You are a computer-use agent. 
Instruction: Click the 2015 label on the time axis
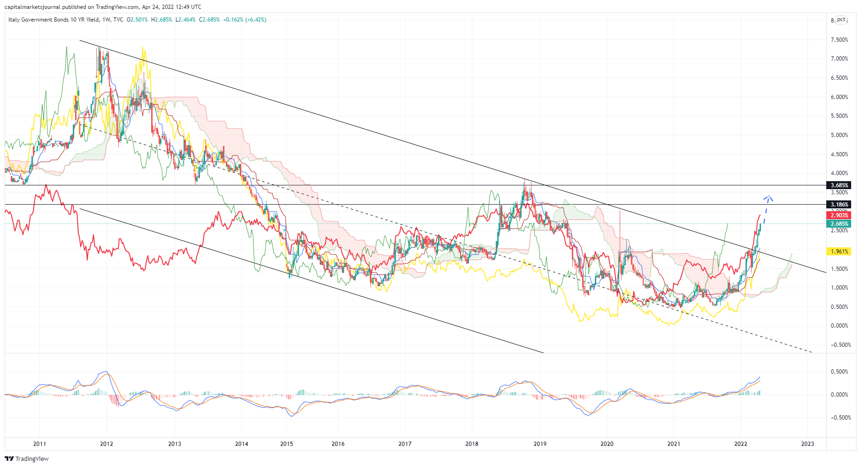click(286, 444)
